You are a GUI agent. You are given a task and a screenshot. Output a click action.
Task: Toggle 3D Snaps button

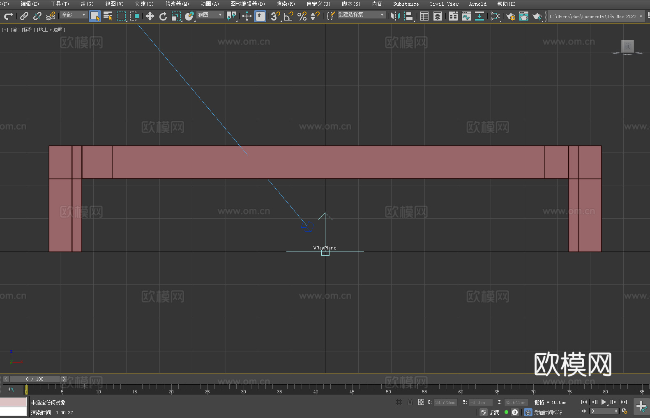coord(276,16)
